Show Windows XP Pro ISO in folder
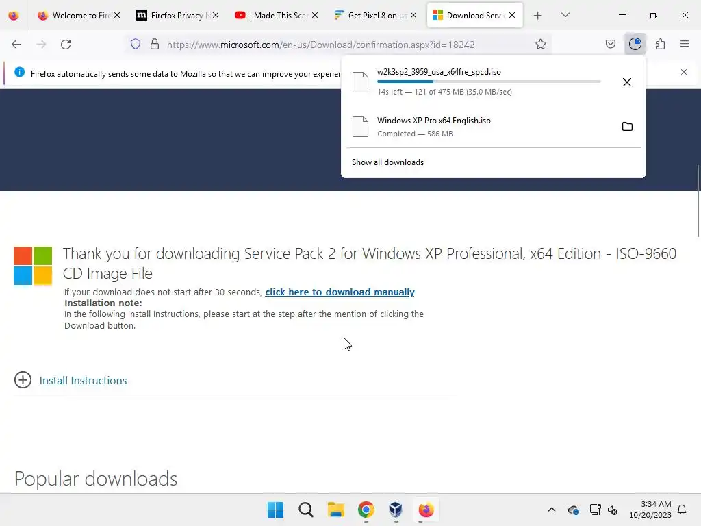The width and height of the screenshot is (701, 526). [627, 127]
